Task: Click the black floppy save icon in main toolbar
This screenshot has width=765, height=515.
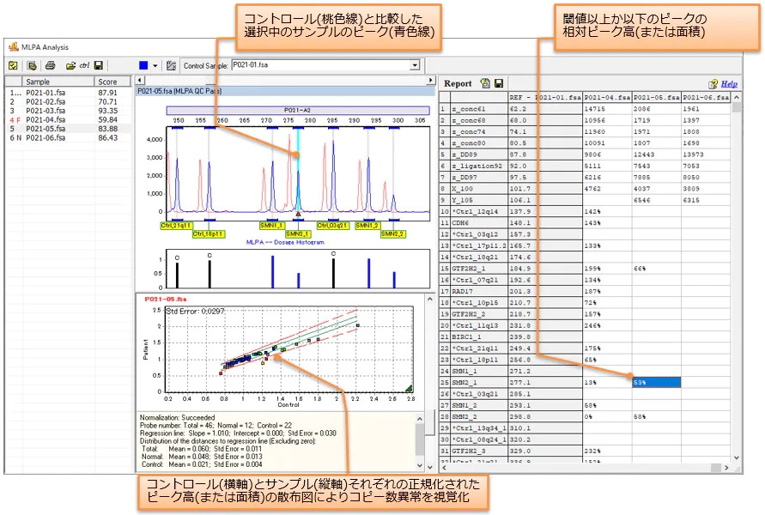Action: [99, 65]
